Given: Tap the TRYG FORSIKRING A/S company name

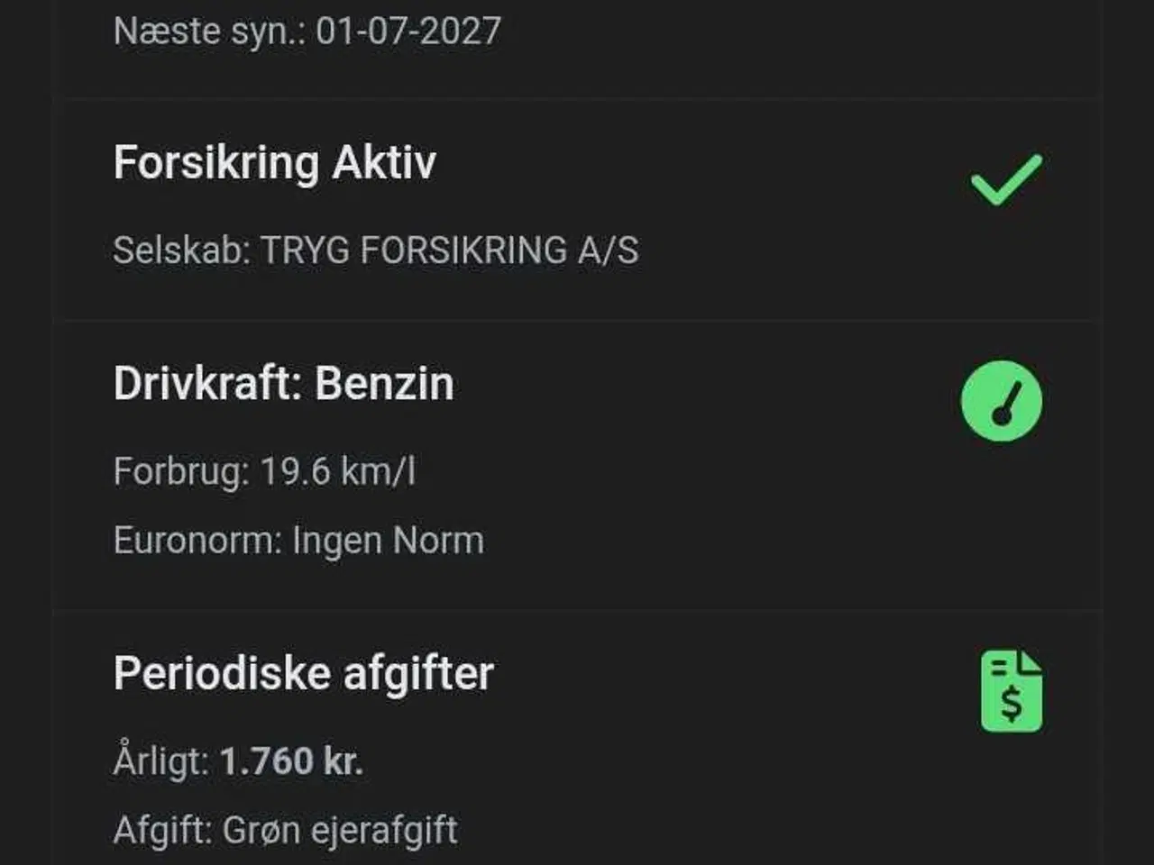Looking at the screenshot, I should pyautogui.click(x=450, y=250).
